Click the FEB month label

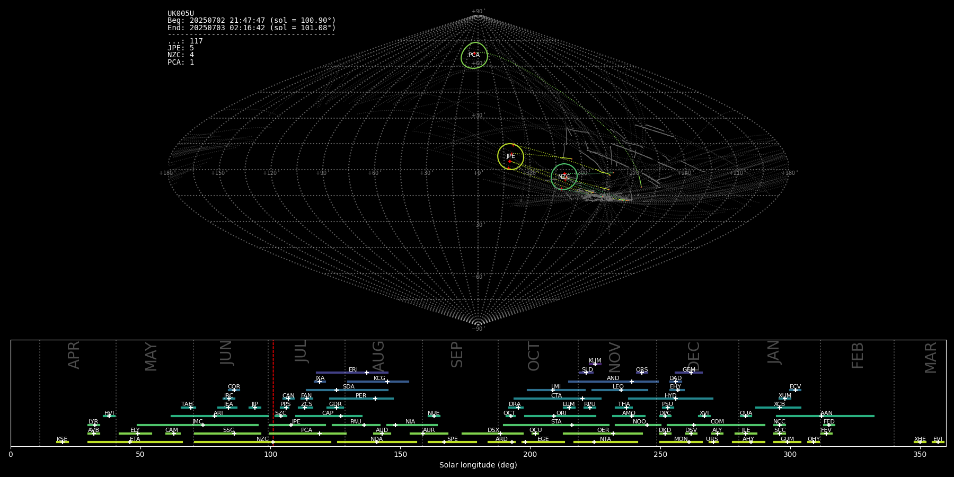858,355
